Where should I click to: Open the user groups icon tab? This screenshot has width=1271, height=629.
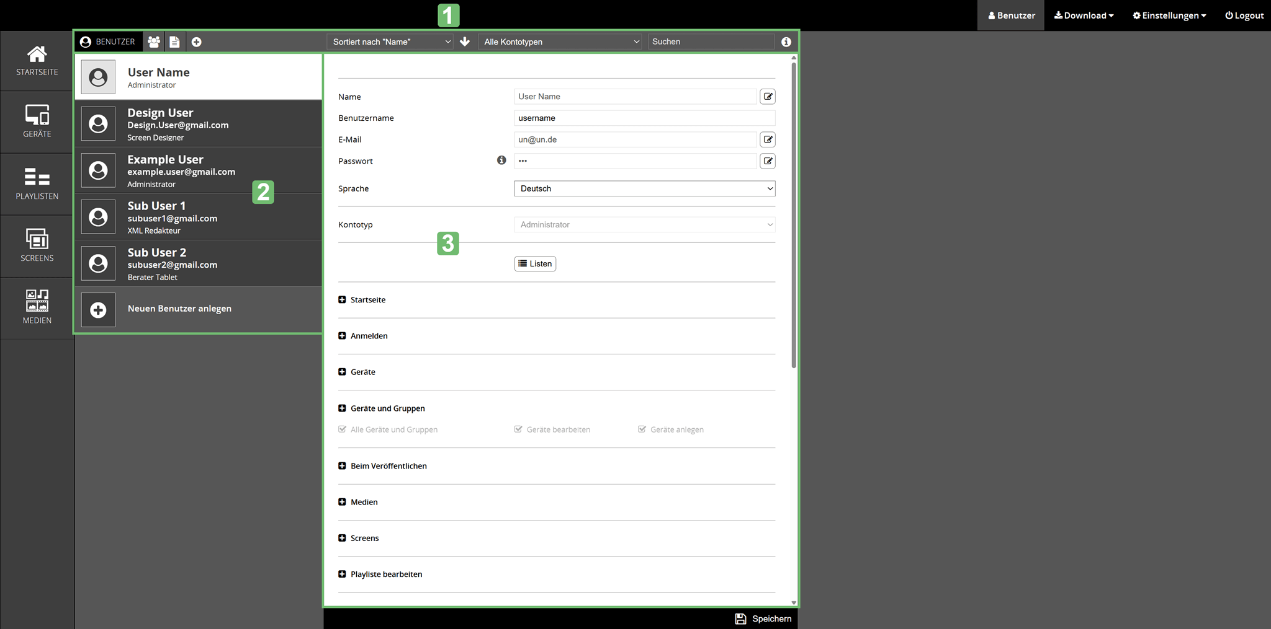[154, 42]
